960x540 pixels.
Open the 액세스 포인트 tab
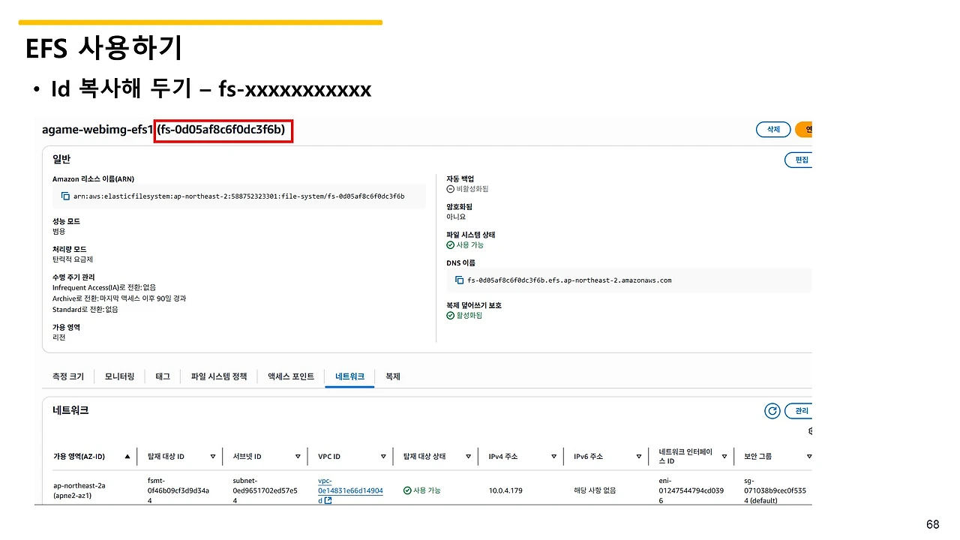click(291, 376)
